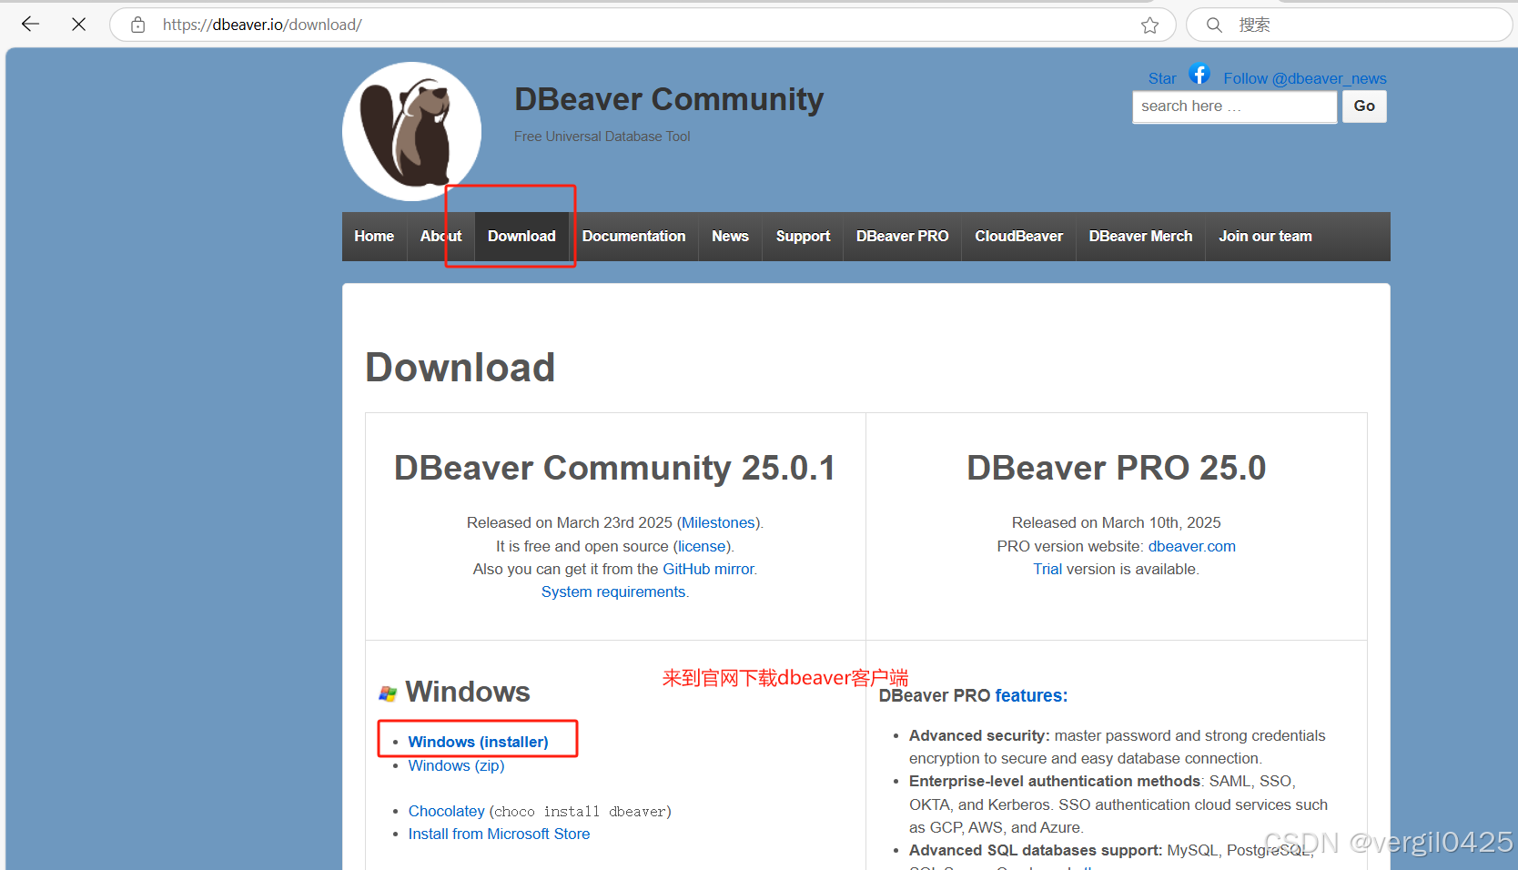The width and height of the screenshot is (1518, 870).
Task: Go back with the browser back arrow
Action: [x=30, y=25]
